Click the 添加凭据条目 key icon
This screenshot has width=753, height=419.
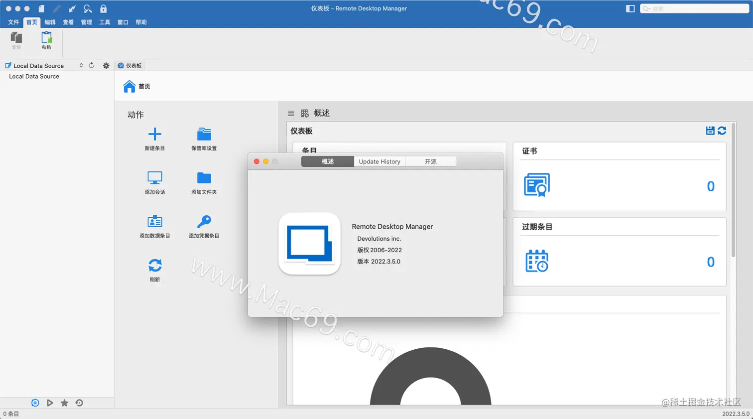(x=204, y=221)
